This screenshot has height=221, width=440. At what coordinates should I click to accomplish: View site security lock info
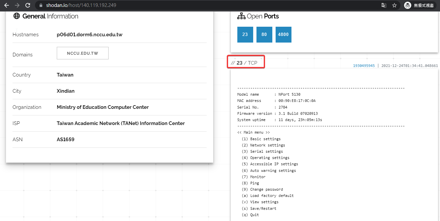[41, 5]
